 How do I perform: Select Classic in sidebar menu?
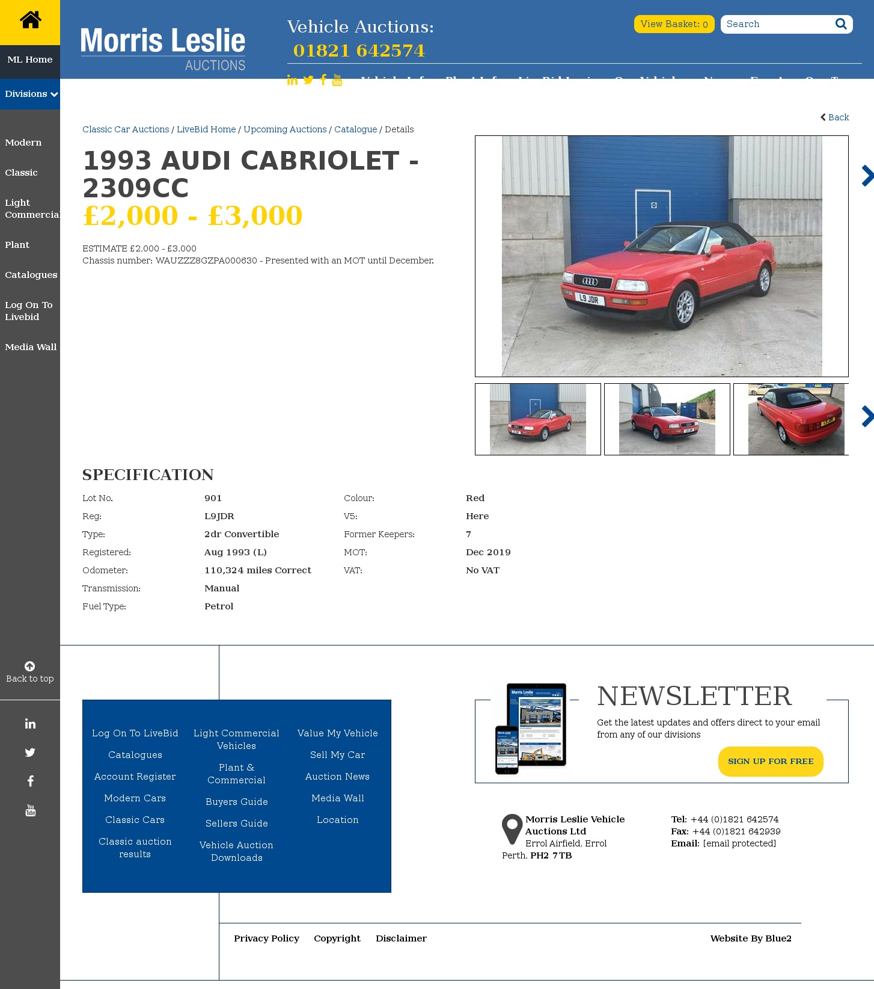click(x=21, y=173)
